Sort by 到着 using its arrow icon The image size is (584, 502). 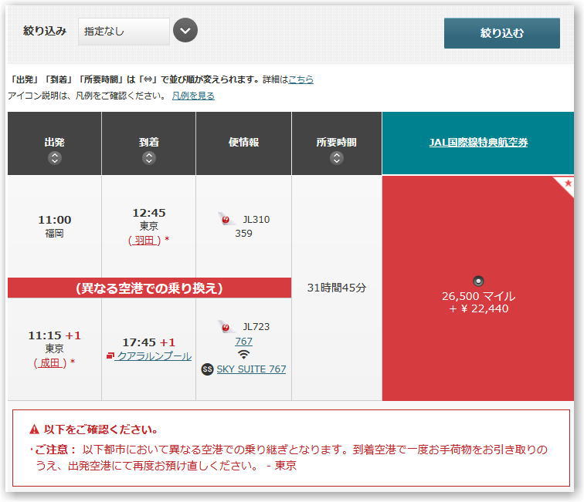(x=149, y=158)
